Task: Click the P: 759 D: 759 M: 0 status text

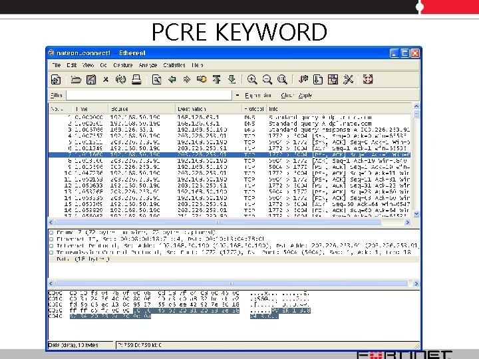Action: (139, 345)
